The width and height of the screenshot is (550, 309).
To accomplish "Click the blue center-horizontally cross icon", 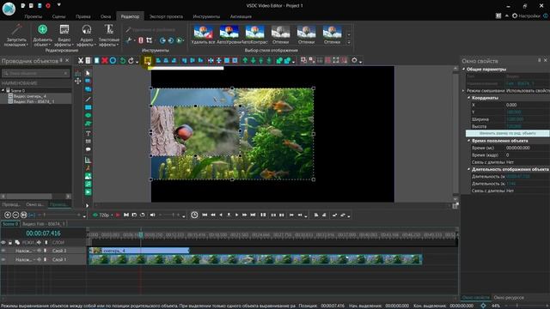I will (211, 61).
